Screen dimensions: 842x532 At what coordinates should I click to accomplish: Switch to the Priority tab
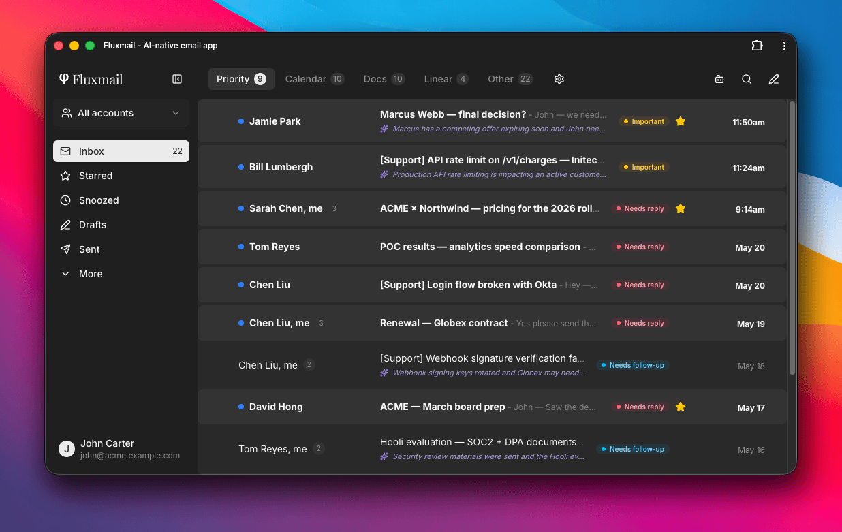coord(241,79)
